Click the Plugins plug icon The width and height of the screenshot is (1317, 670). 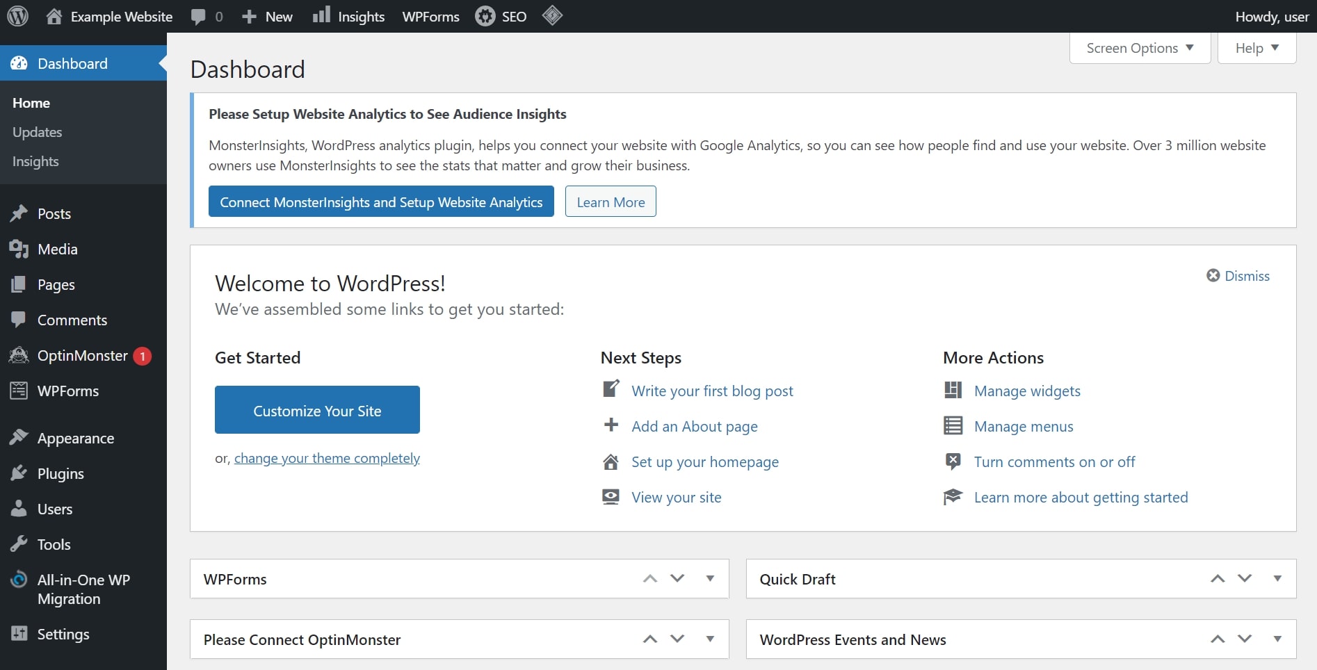click(19, 473)
